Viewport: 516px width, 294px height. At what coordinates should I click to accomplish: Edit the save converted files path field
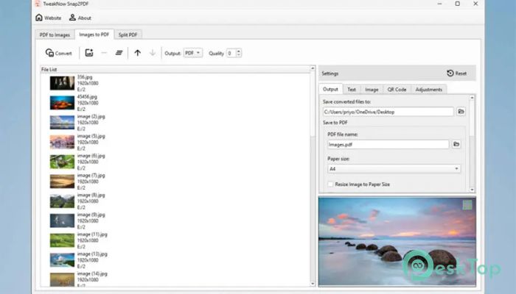tap(388, 112)
